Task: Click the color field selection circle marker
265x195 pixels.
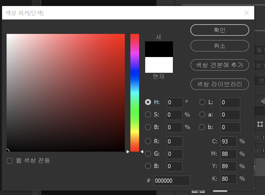Action: pyautogui.click(x=8, y=150)
